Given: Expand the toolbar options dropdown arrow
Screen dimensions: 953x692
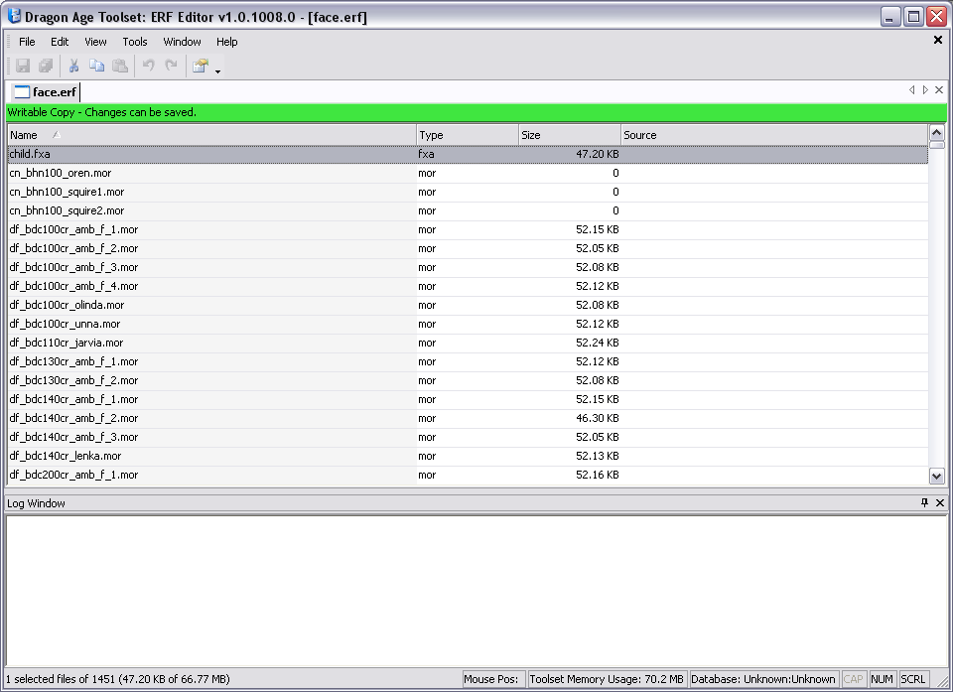Looking at the screenshot, I should coord(217,71).
